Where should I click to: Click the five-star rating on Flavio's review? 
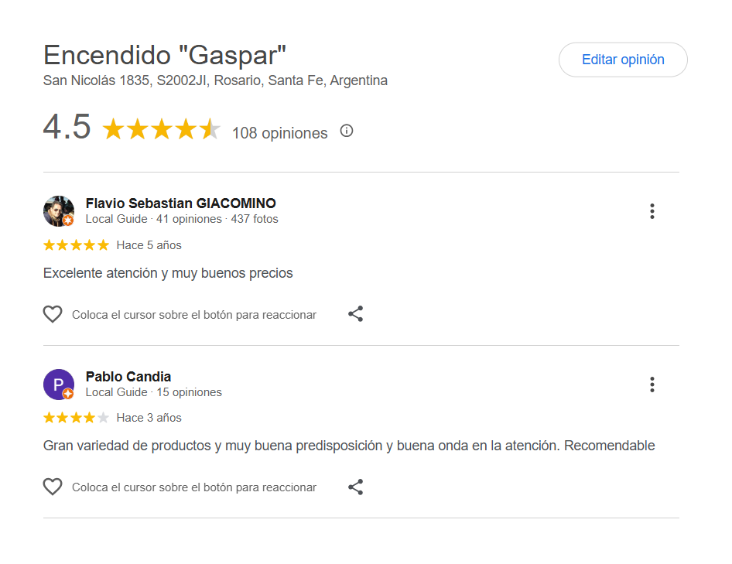click(76, 245)
